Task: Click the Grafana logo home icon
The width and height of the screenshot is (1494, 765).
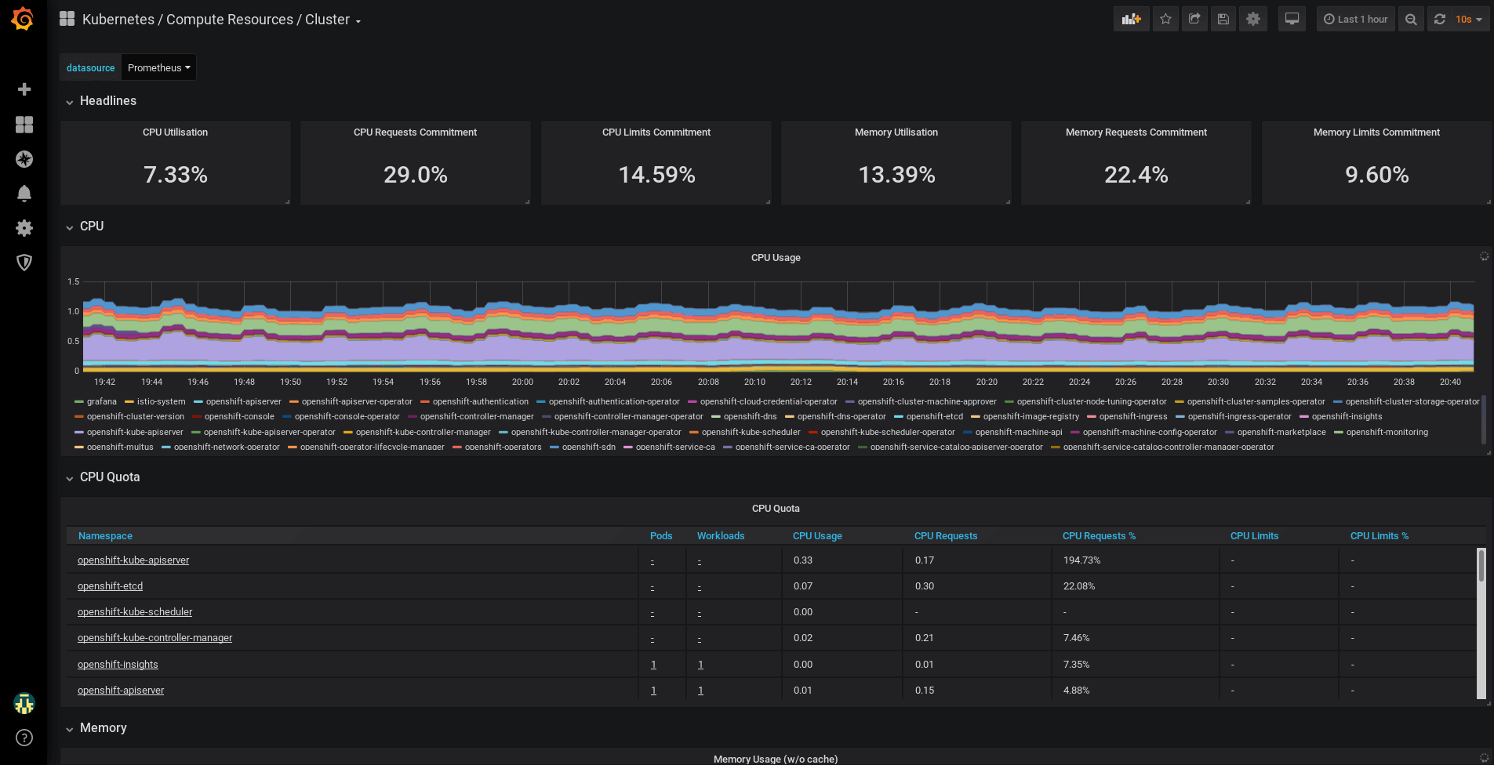Action: [x=23, y=19]
